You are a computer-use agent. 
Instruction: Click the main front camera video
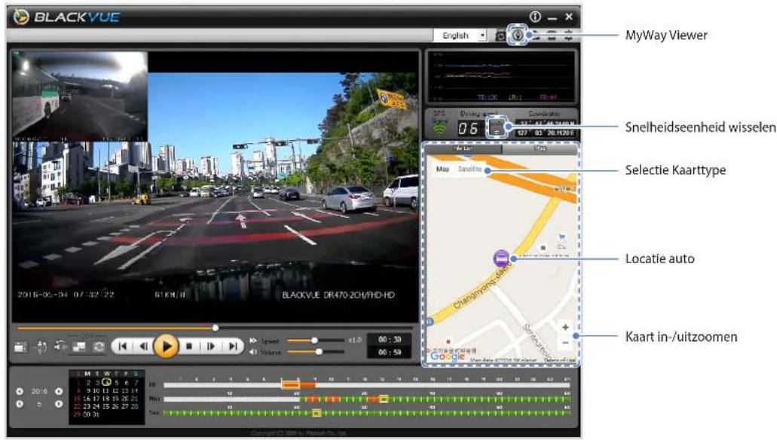(215, 186)
